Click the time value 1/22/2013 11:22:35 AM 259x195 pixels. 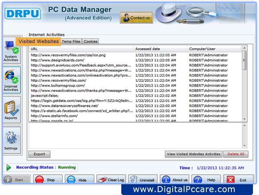(x=220, y=168)
